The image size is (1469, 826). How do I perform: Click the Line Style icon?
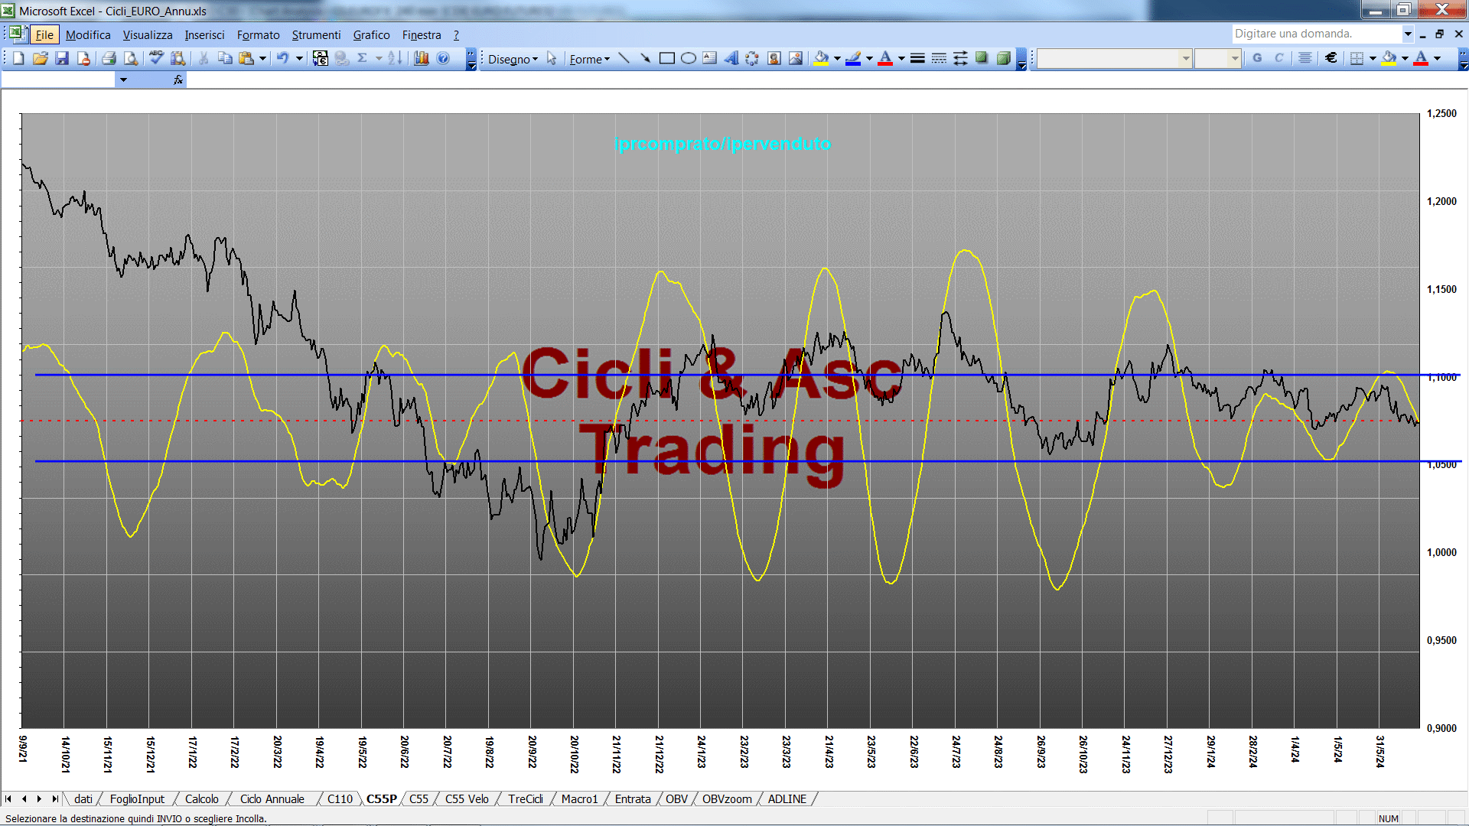pyautogui.click(x=917, y=59)
